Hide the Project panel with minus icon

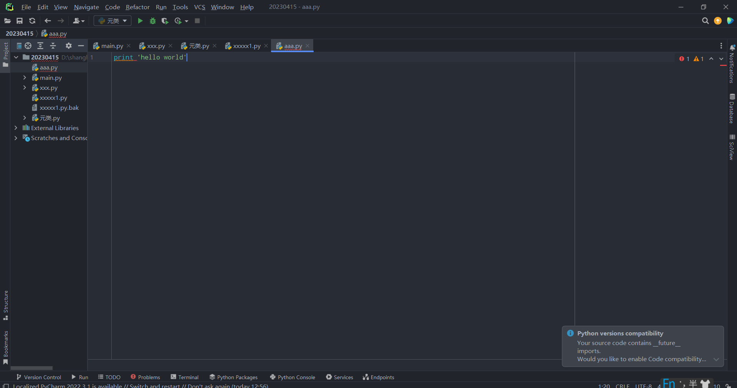[81, 46]
